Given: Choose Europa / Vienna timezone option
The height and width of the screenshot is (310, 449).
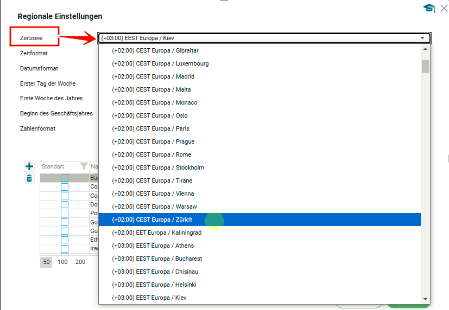Looking at the screenshot, I should (153, 193).
